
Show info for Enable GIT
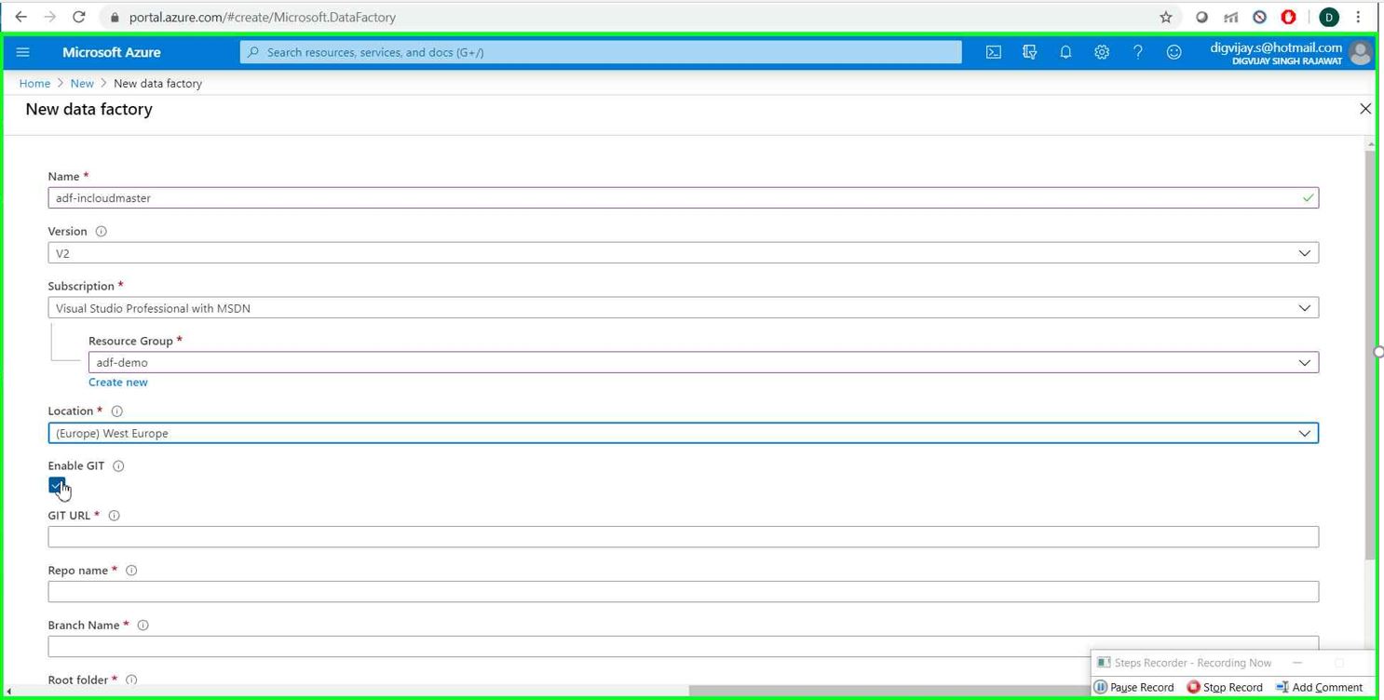point(118,465)
